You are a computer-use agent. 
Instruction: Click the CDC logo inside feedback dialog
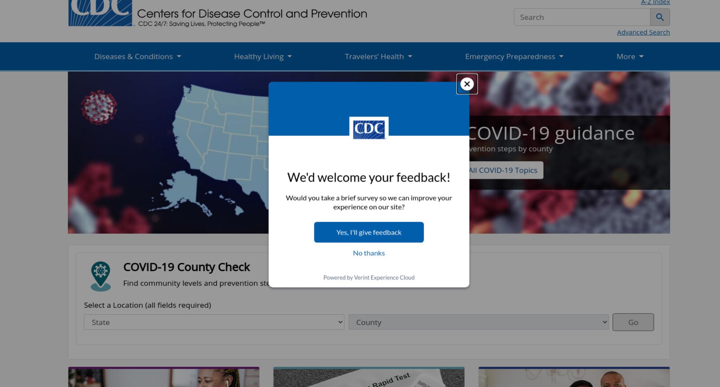pos(369,128)
